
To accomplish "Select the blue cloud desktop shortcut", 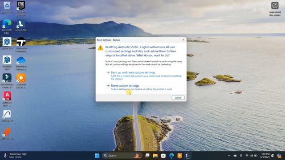I will [21, 63].
